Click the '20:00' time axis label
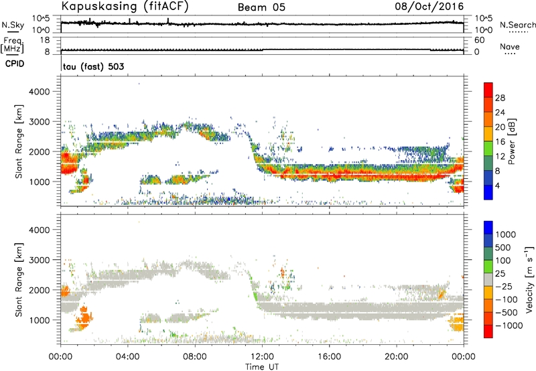The width and height of the screenshot is (536, 371). 397,357
